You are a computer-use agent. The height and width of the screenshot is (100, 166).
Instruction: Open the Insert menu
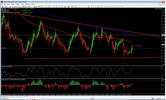(13, 4)
